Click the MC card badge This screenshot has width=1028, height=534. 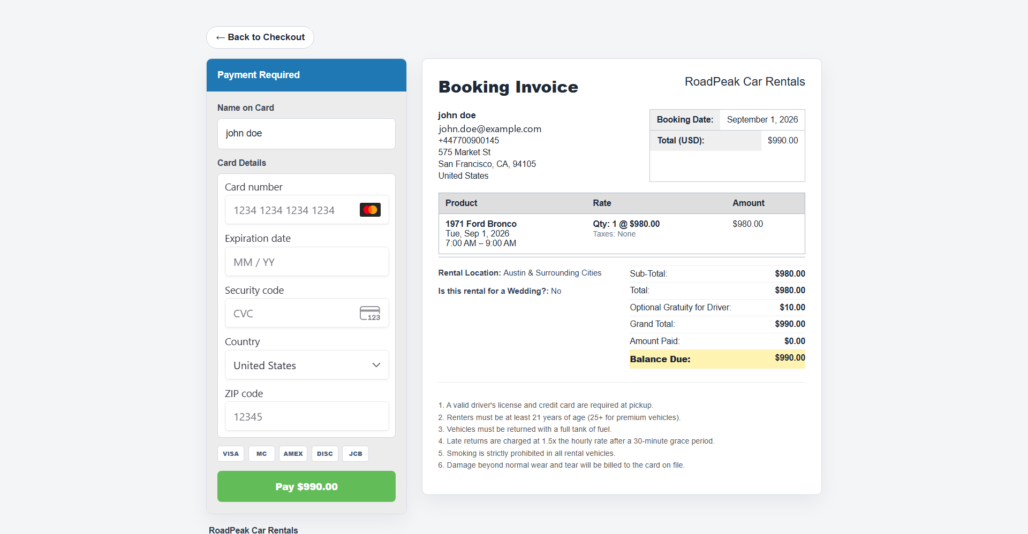[261, 454]
